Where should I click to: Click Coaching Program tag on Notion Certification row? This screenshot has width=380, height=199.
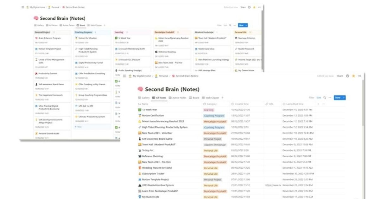pos(214,116)
